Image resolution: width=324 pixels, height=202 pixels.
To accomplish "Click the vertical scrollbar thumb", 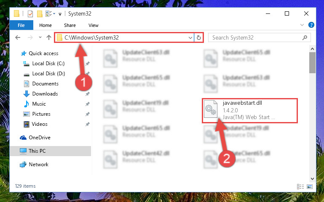I will click(x=312, y=63).
